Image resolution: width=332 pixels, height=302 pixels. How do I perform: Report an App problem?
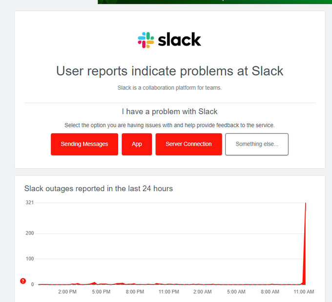pyautogui.click(x=137, y=144)
